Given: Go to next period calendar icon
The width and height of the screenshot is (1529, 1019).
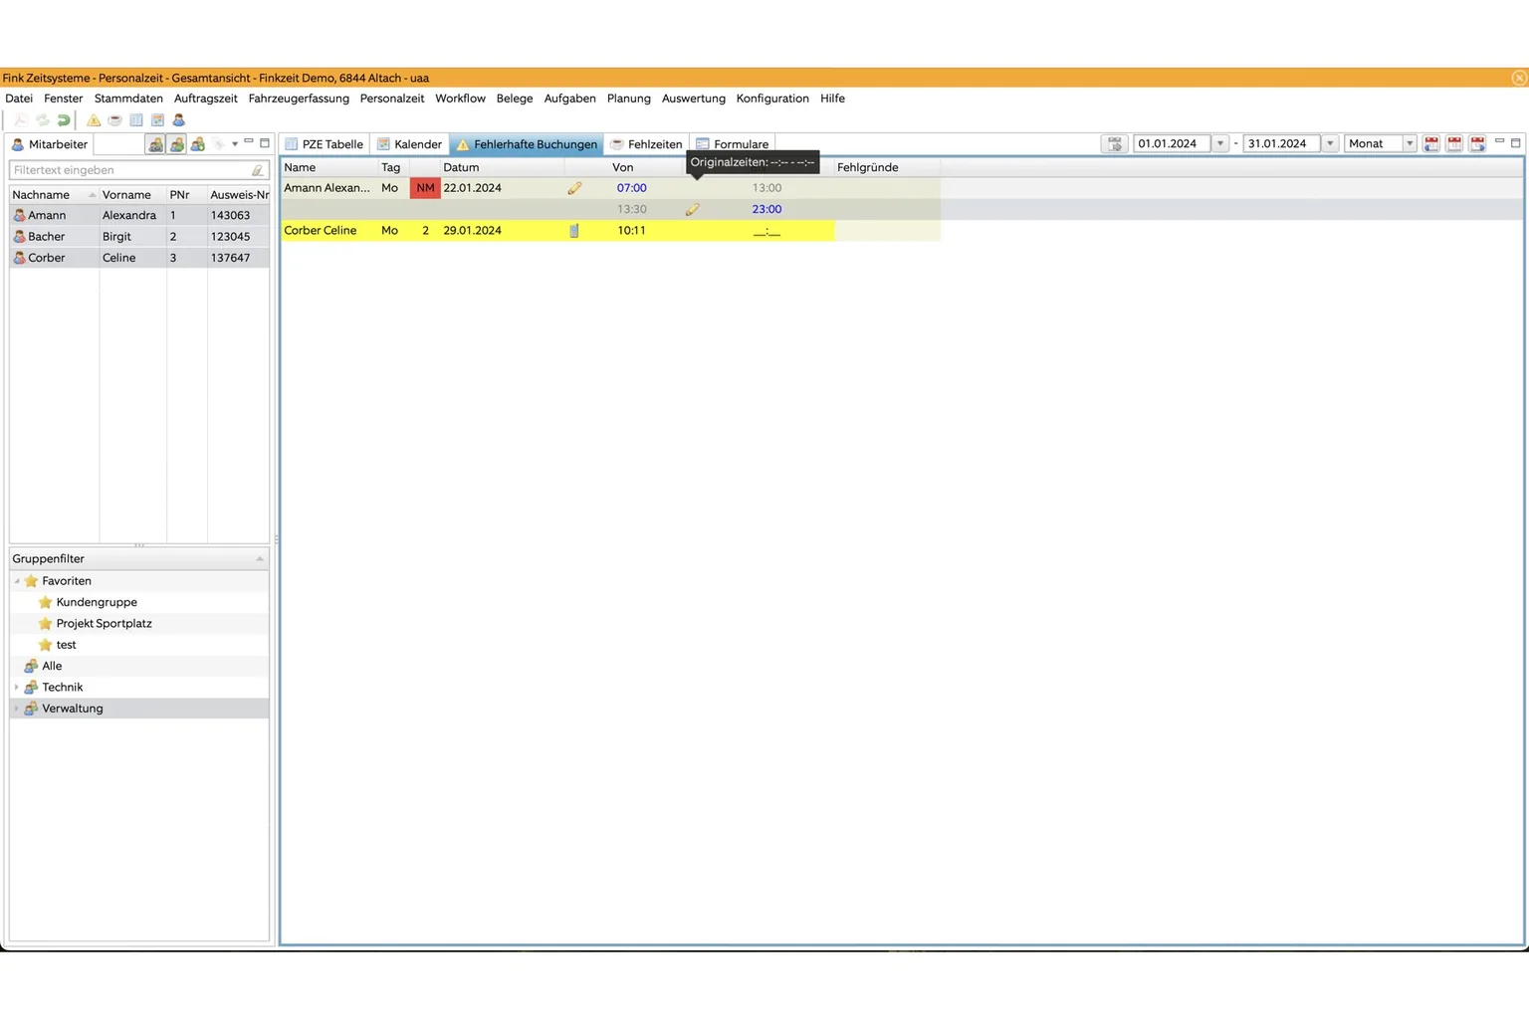Looking at the screenshot, I should pos(1478,144).
